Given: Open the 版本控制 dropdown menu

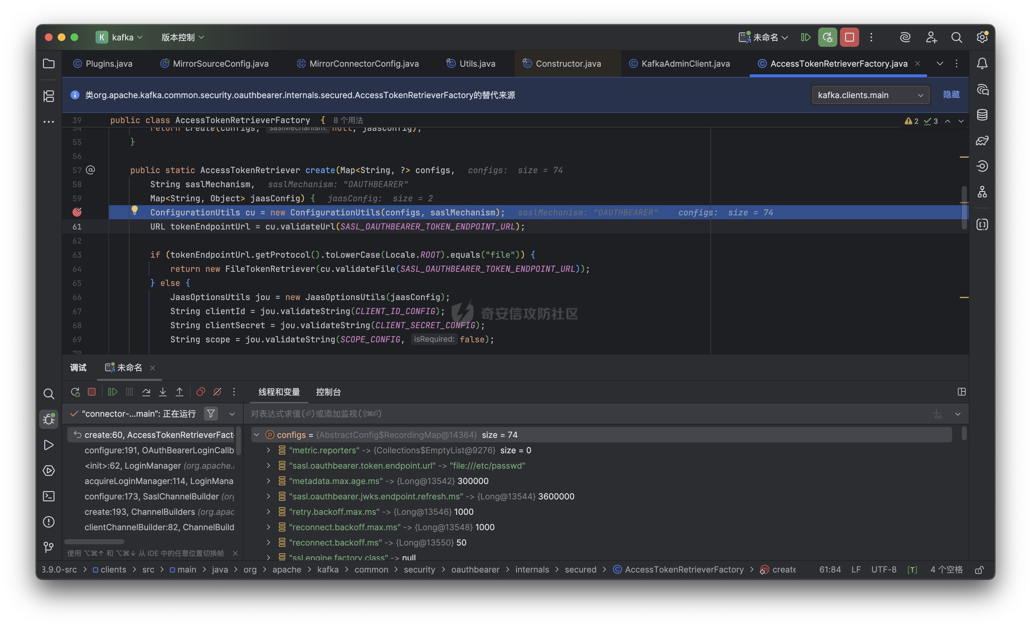Looking at the screenshot, I should point(183,37).
